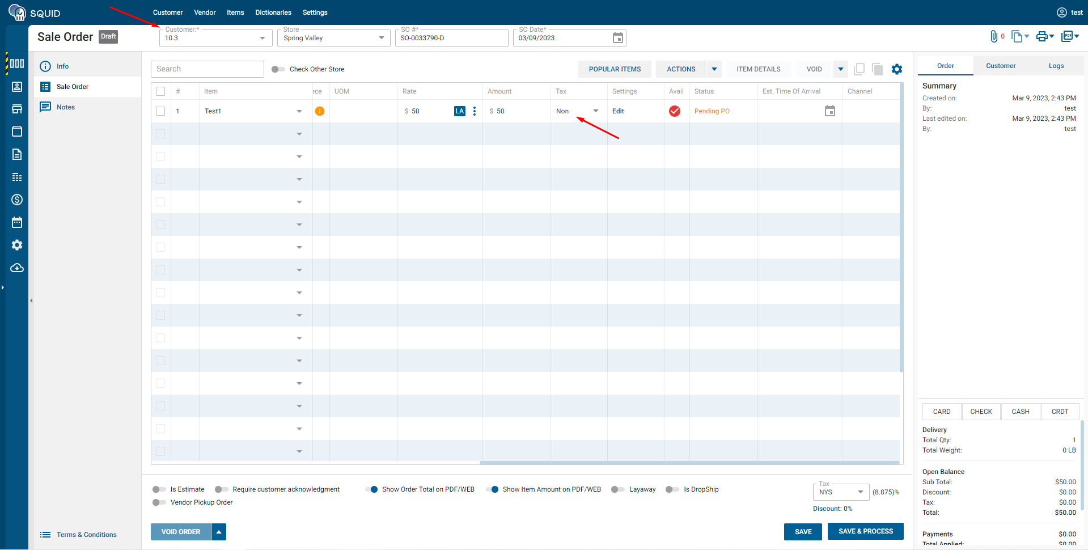Click the item Search input field
1088x550 pixels.
pyautogui.click(x=208, y=69)
